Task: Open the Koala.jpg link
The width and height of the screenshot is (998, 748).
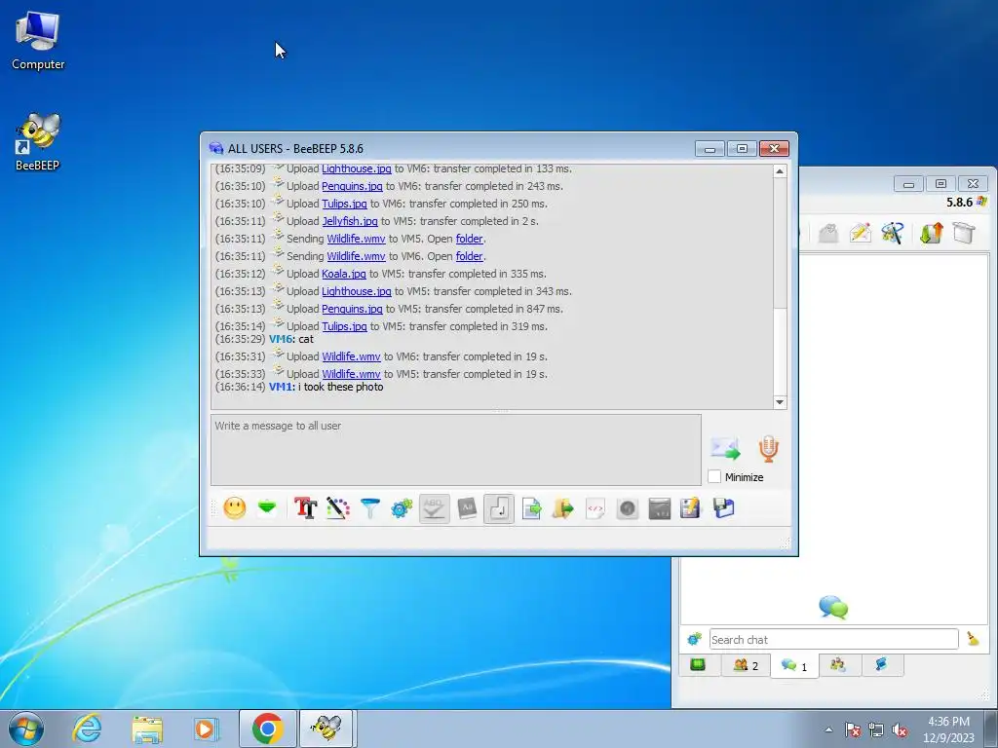Action: pyautogui.click(x=344, y=274)
